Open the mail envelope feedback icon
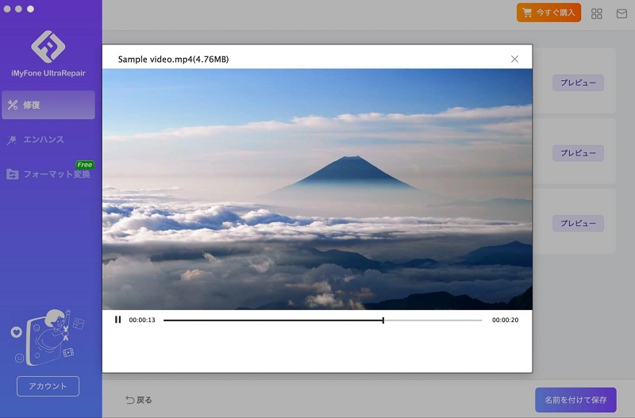This screenshot has height=418, width=635. (x=622, y=13)
